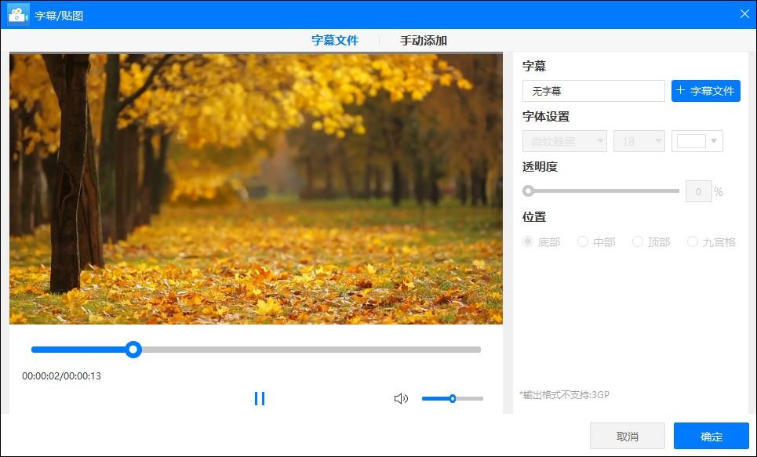The height and width of the screenshot is (457, 757).
Task: Add a subtitle file with + 字幕文件
Action: coord(705,91)
